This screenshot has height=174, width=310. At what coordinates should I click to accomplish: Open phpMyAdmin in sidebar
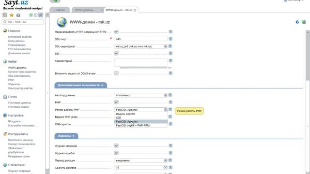[16, 152]
